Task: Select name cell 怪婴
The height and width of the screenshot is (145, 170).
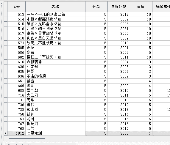Action: pos(55,72)
